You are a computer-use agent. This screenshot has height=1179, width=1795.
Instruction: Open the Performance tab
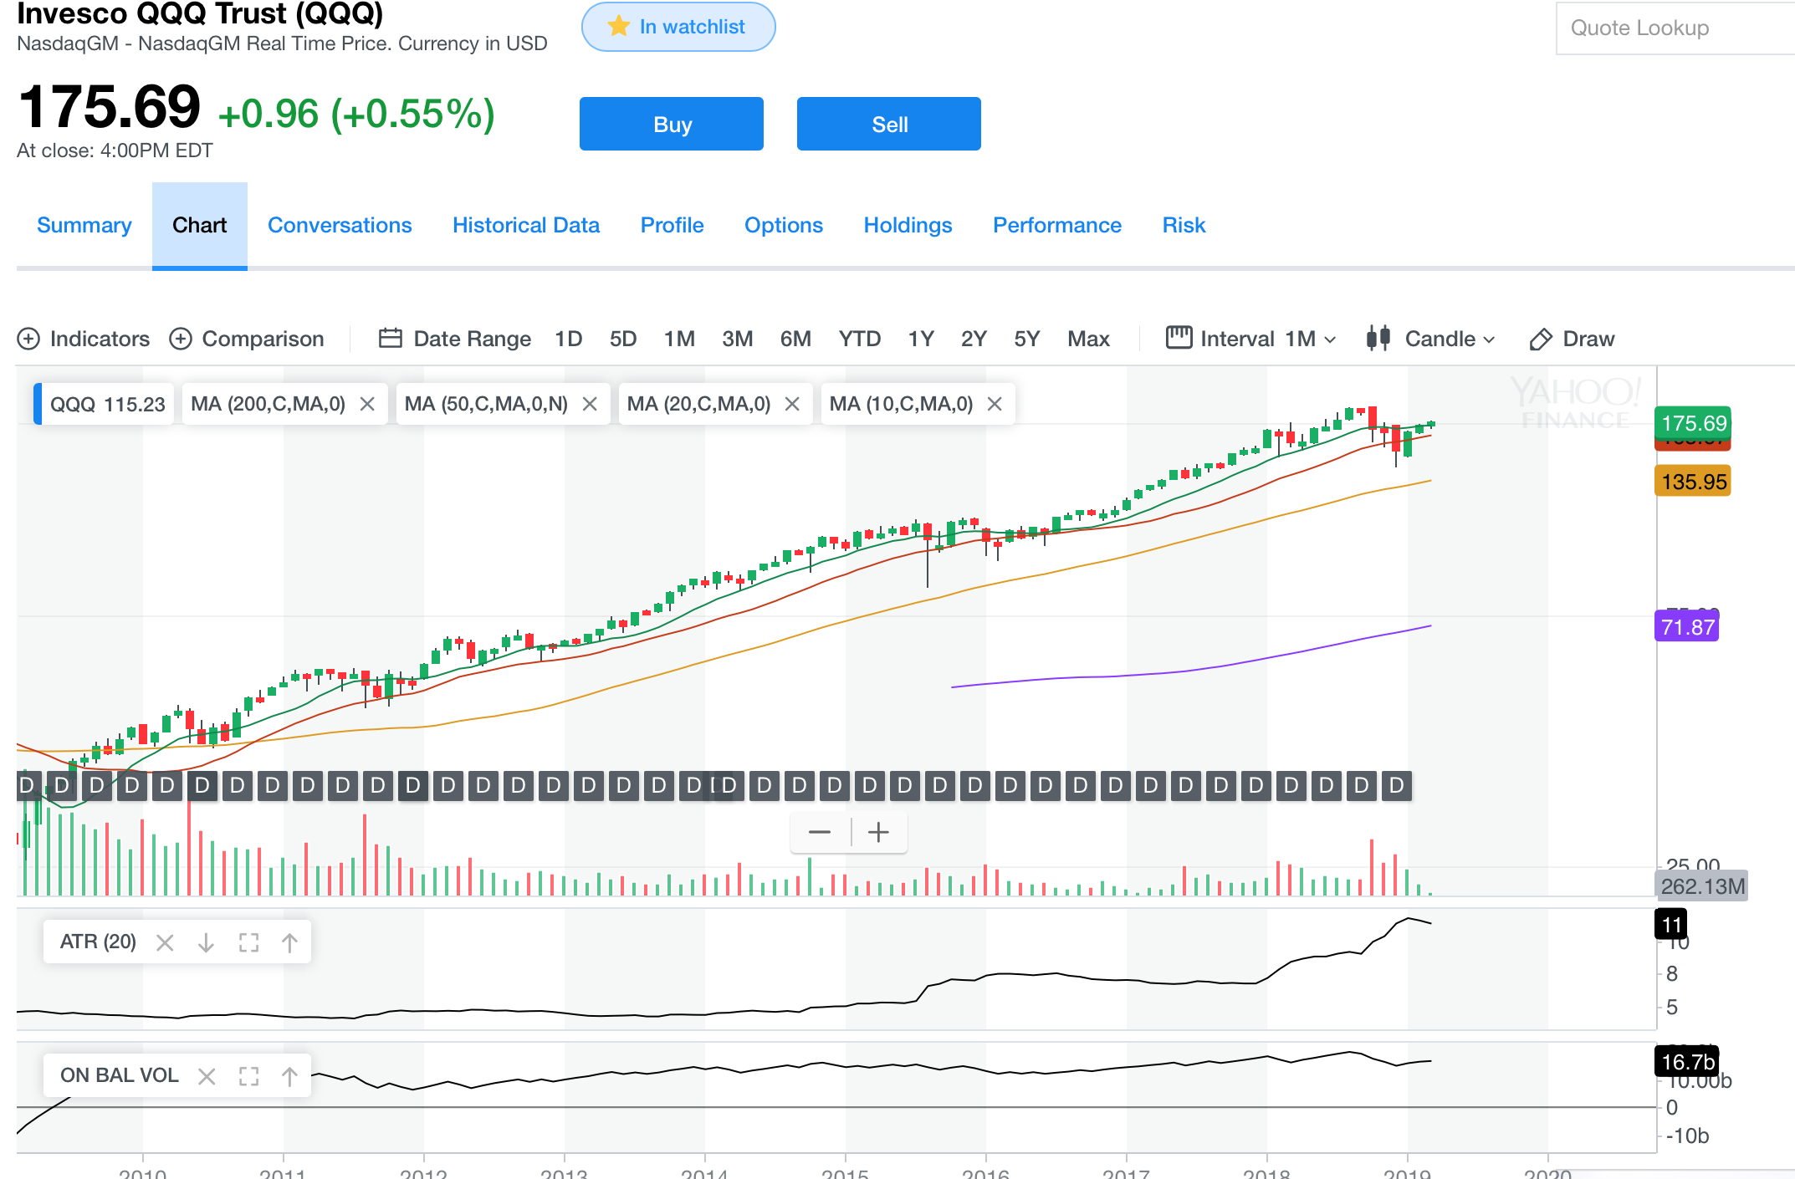(1057, 225)
